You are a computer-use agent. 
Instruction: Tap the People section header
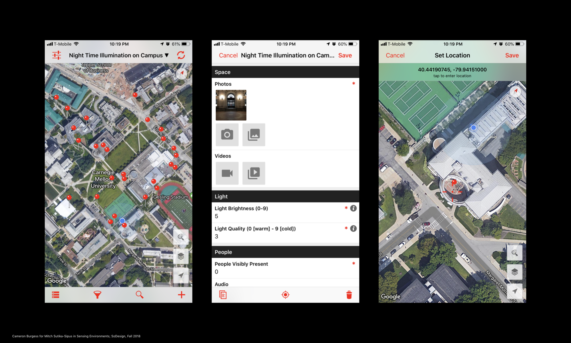click(285, 252)
